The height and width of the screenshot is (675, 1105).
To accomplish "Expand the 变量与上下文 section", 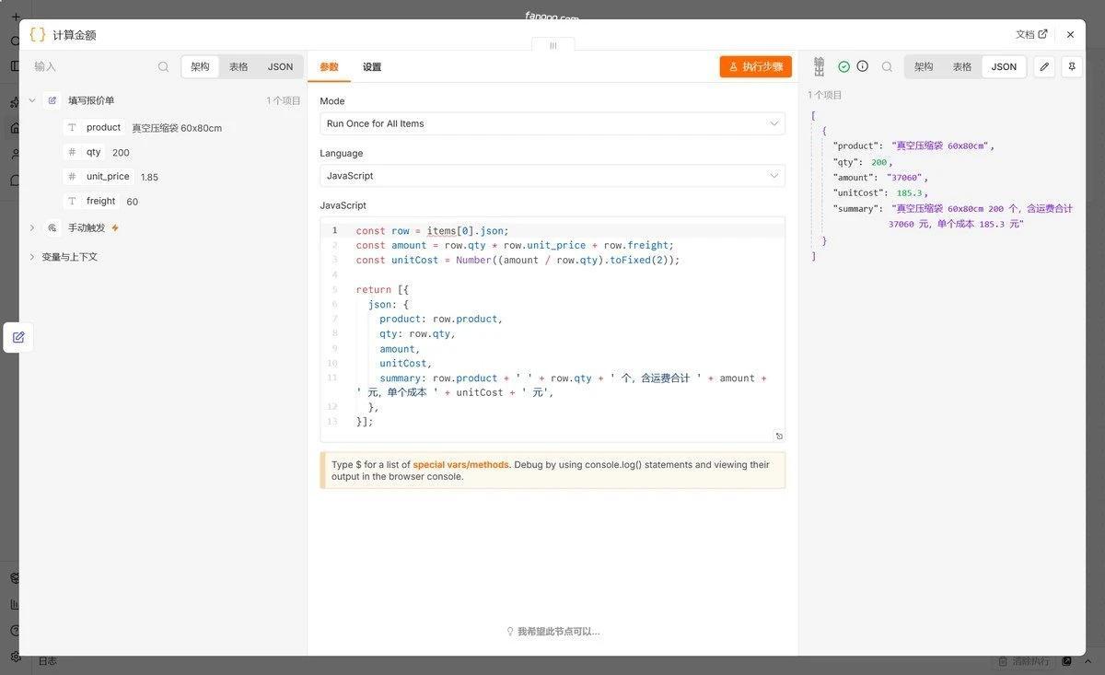I will pyautogui.click(x=32, y=257).
